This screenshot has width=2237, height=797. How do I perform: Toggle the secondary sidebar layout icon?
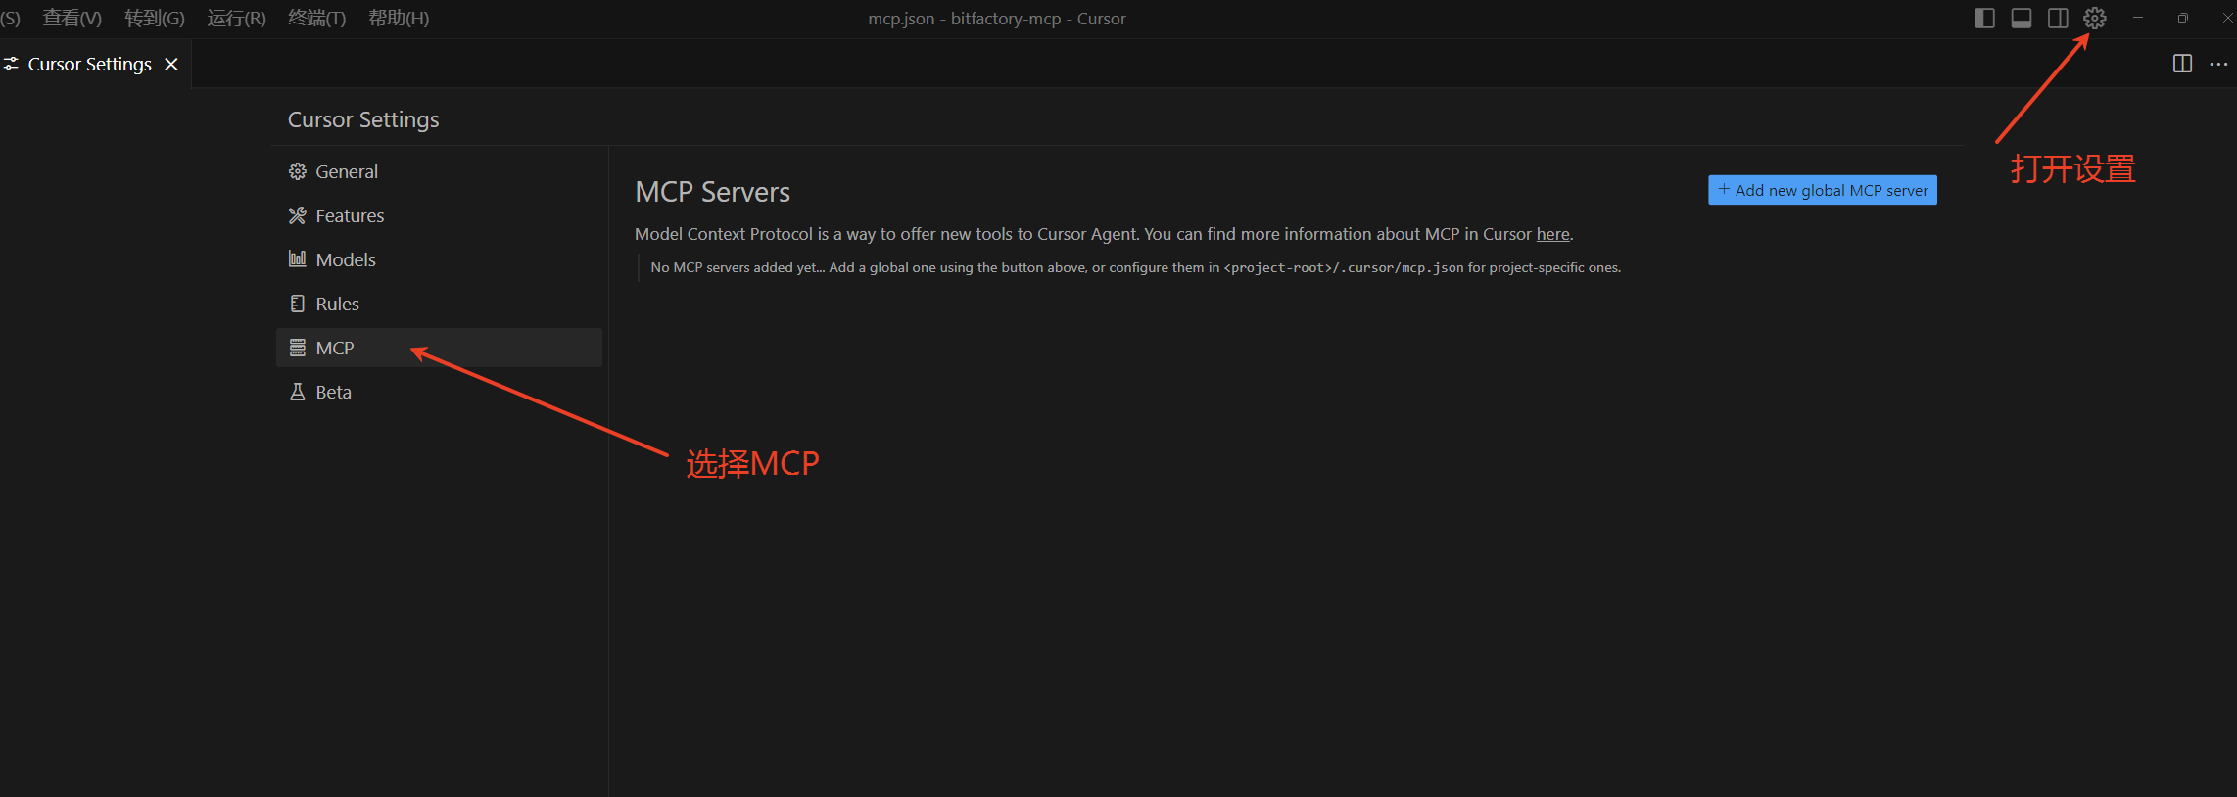(x=2058, y=18)
